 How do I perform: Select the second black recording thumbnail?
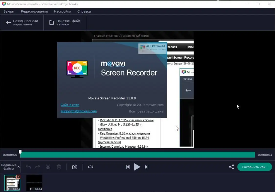tap(34, 183)
